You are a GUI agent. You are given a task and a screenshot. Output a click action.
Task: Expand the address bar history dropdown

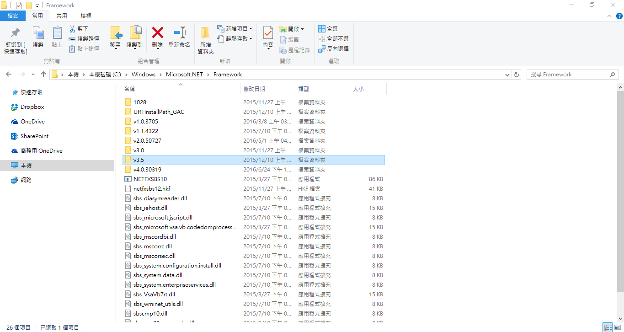[x=507, y=75]
